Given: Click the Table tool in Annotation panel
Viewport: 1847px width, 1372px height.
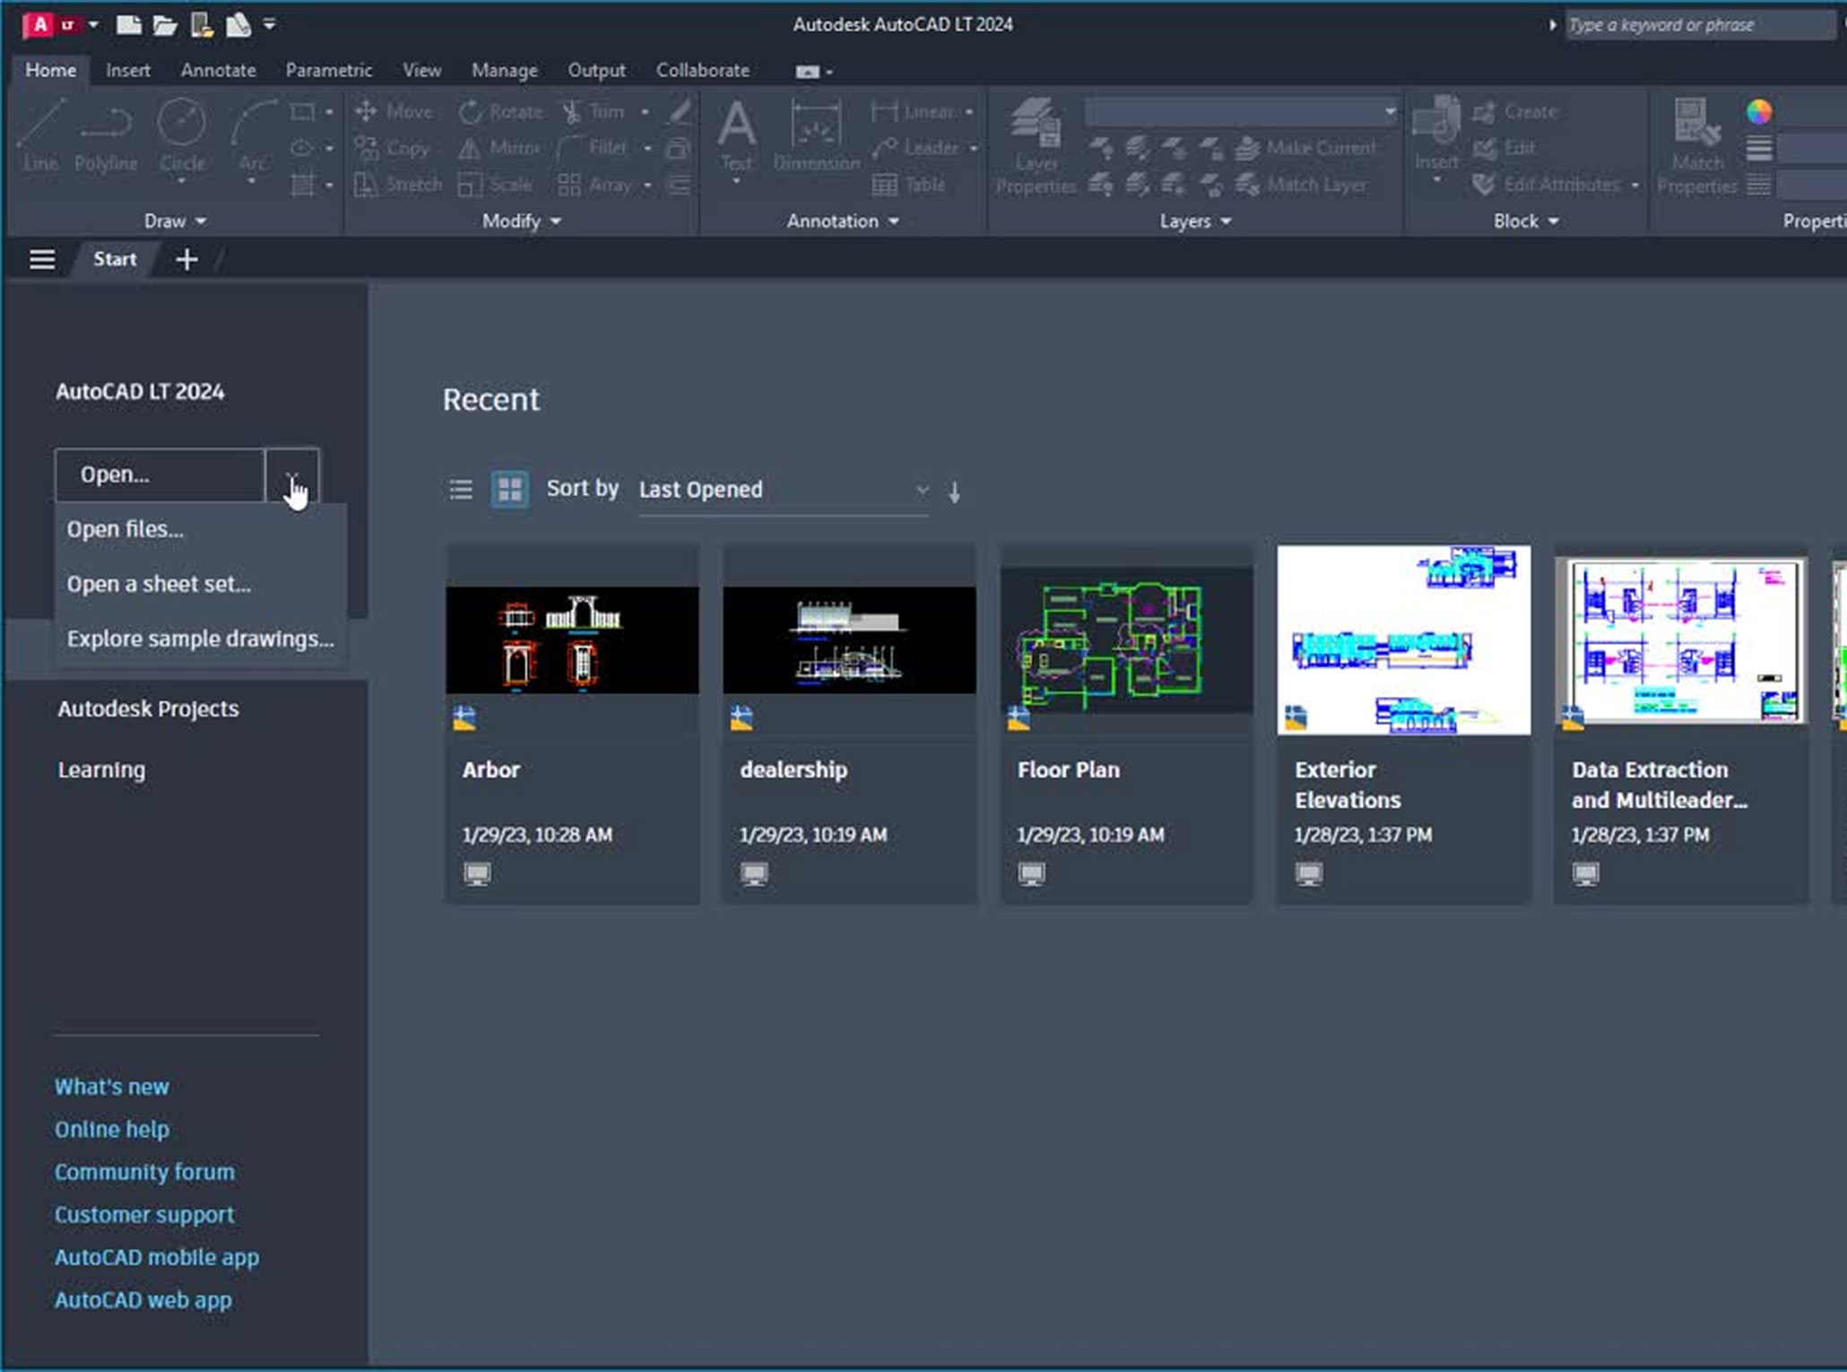Looking at the screenshot, I should [909, 185].
